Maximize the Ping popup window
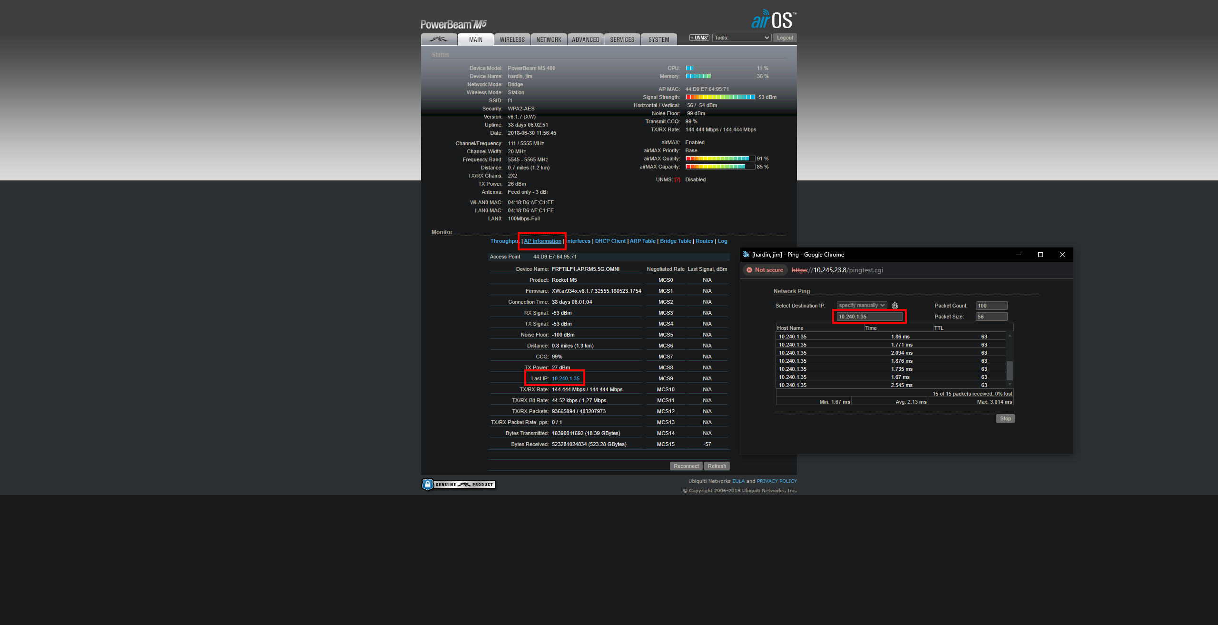 1041,255
